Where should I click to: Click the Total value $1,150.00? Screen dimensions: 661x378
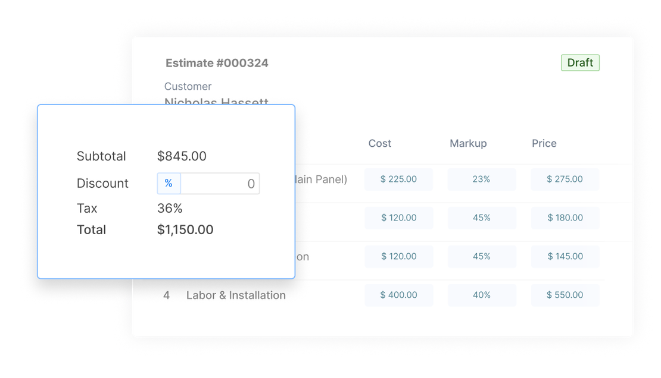click(185, 230)
